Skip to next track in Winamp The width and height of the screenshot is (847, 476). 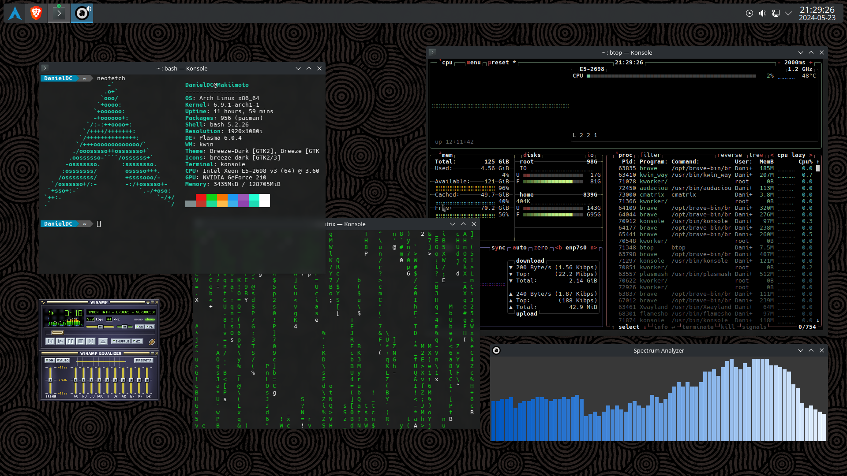(x=91, y=341)
